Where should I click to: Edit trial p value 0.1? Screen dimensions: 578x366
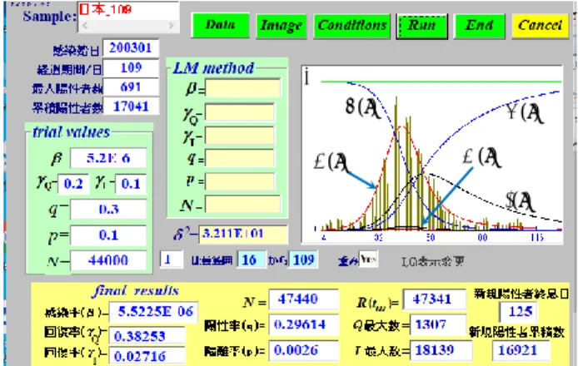click(x=108, y=235)
